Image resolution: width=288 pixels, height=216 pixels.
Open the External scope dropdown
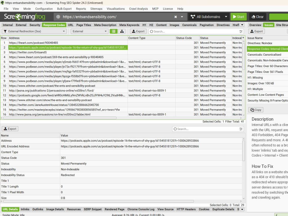(x=90, y=31)
